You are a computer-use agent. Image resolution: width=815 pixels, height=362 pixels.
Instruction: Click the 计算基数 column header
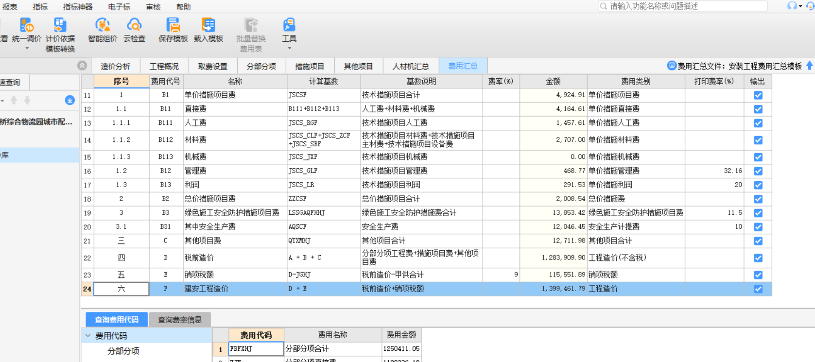point(324,81)
